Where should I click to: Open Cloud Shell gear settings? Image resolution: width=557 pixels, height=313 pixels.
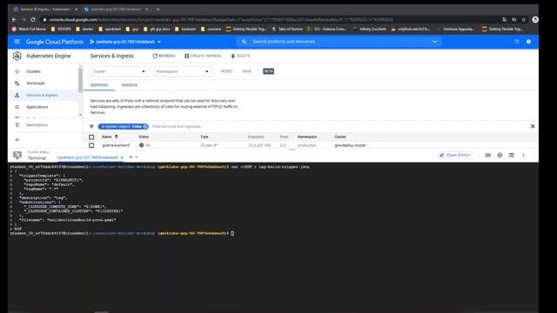pyautogui.click(x=500, y=155)
